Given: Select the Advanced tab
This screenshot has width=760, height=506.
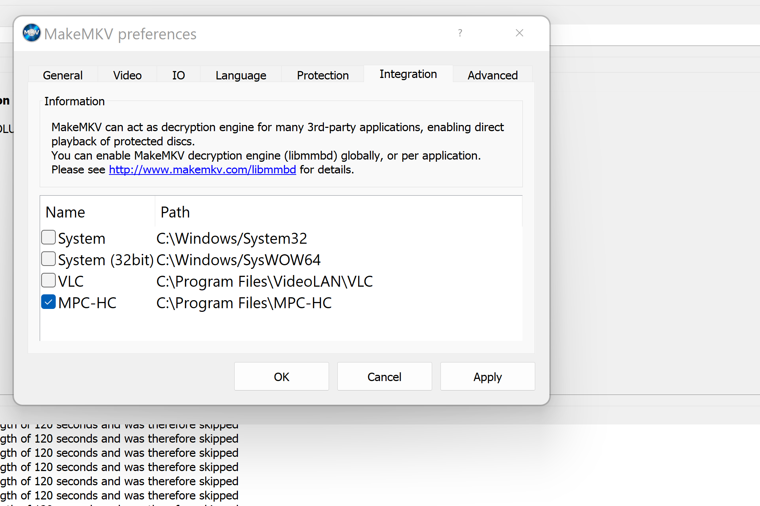Looking at the screenshot, I should 493,75.
